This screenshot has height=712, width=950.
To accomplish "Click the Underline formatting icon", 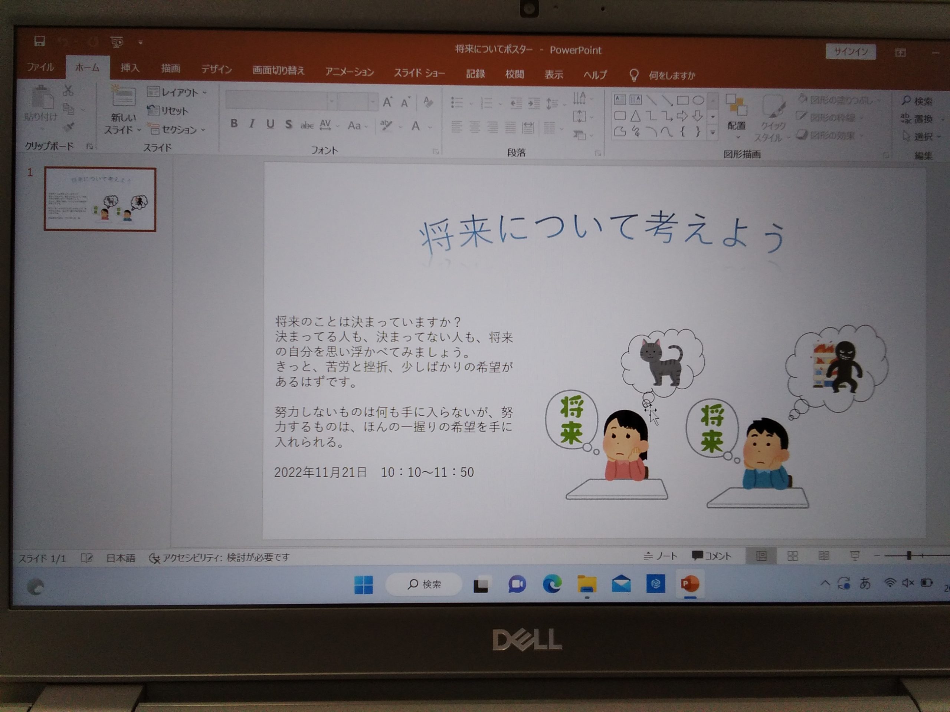I will (x=270, y=125).
